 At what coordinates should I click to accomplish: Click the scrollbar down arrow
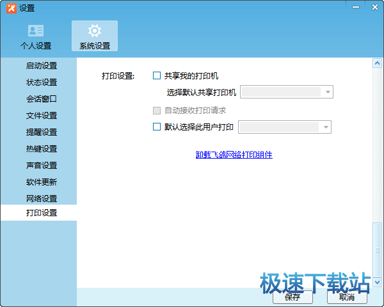[x=377, y=282]
